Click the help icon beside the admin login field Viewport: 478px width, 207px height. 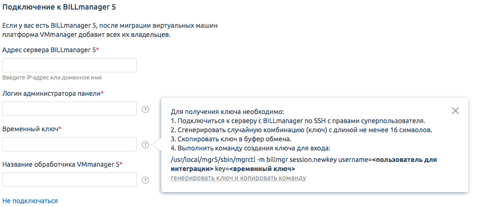point(145,109)
